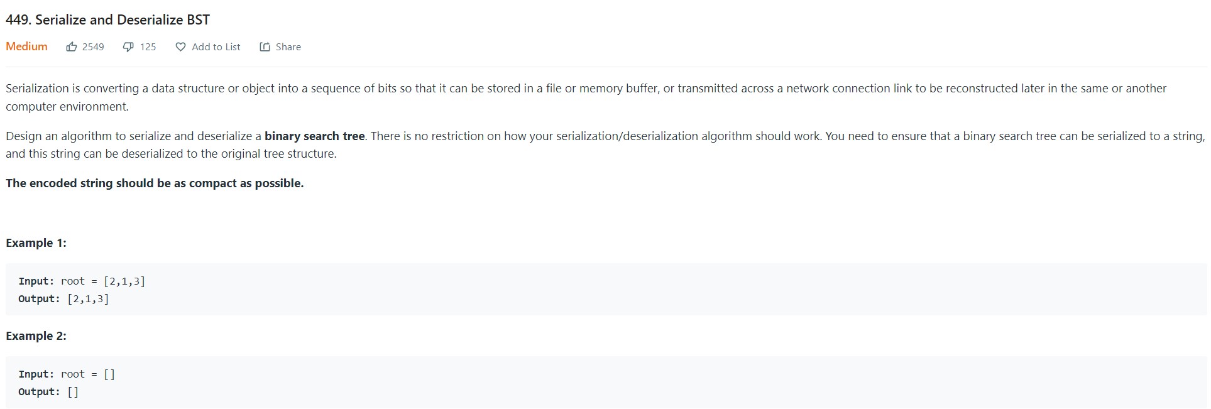Click the Example 2 heading

(x=36, y=336)
